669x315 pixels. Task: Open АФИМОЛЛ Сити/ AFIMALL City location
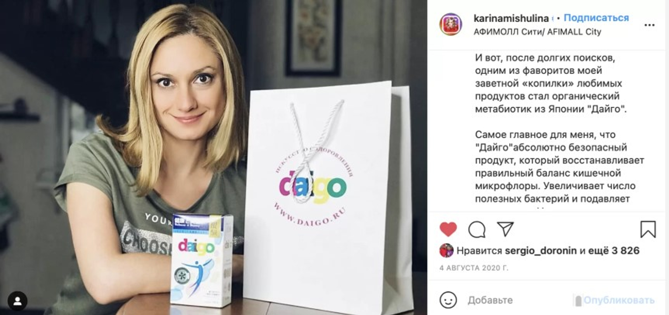(537, 32)
